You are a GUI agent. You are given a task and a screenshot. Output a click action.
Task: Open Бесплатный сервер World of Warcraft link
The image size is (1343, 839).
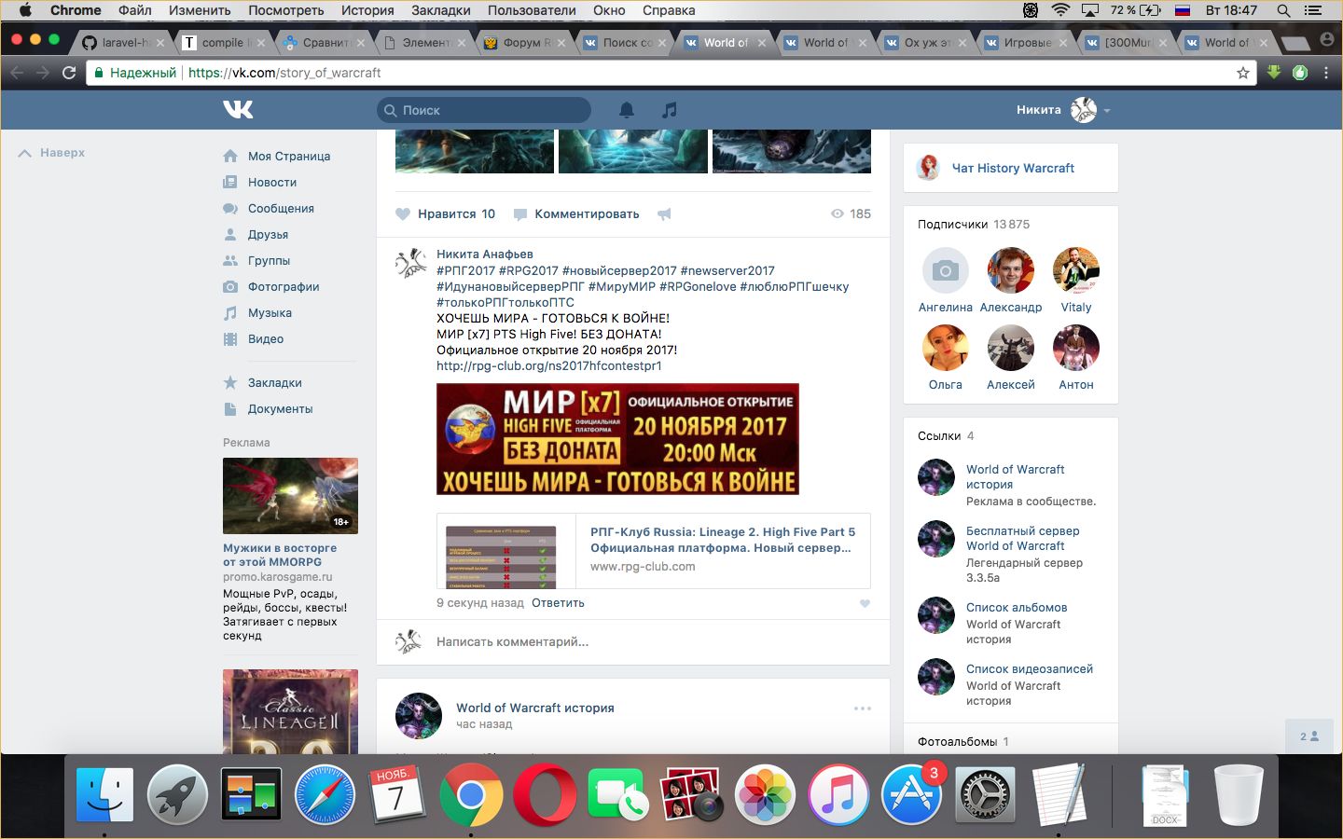(1022, 539)
